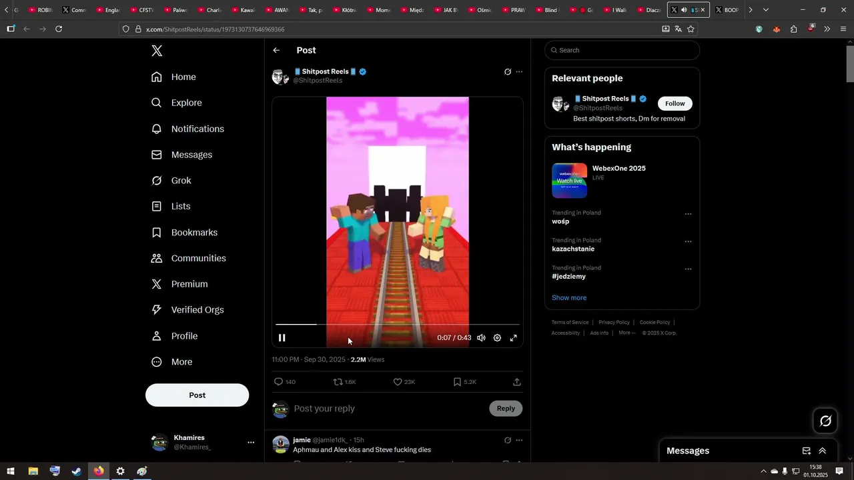Go back with the Post arrow
854x480 pixels.
276,51
